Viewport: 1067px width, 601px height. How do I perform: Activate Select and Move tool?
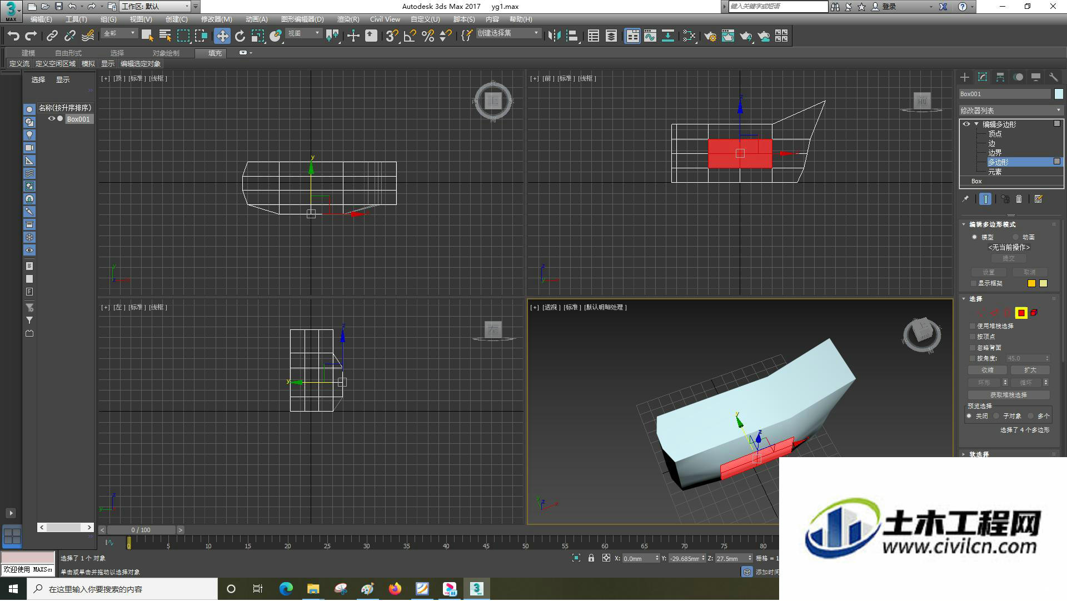222,36
